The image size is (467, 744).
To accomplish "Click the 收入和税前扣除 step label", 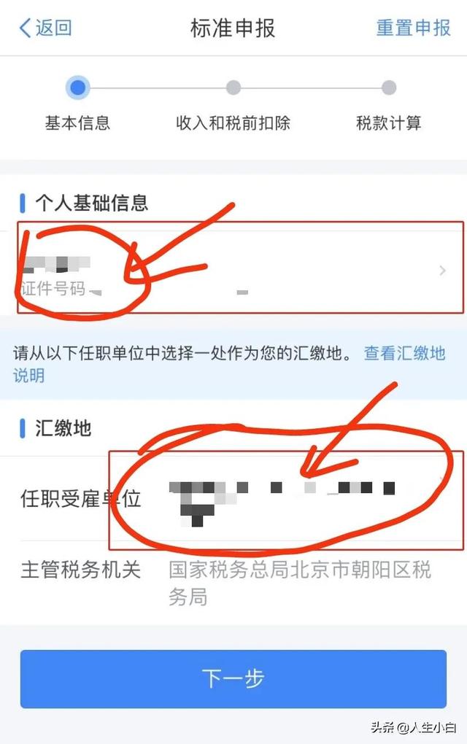I will pos(233,123).
